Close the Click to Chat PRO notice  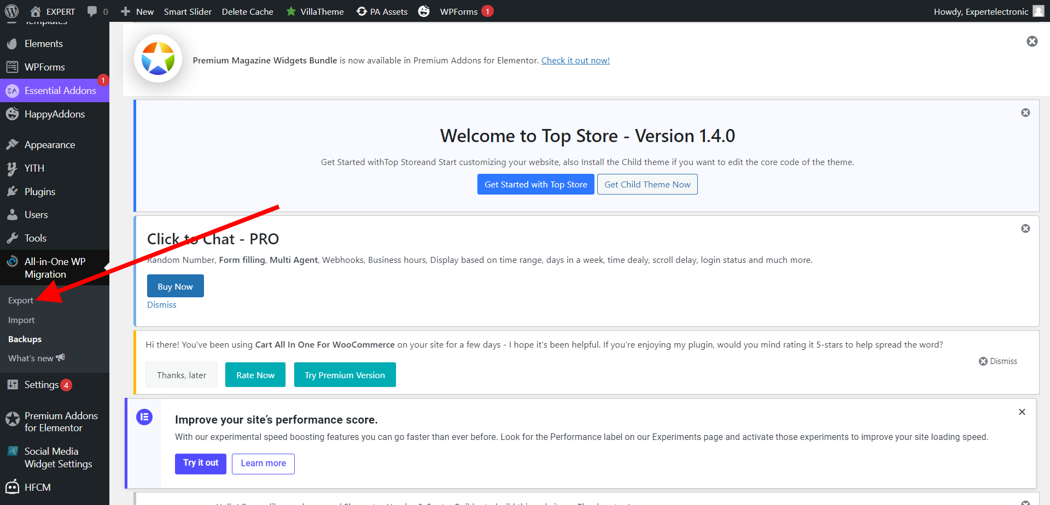1025,228
